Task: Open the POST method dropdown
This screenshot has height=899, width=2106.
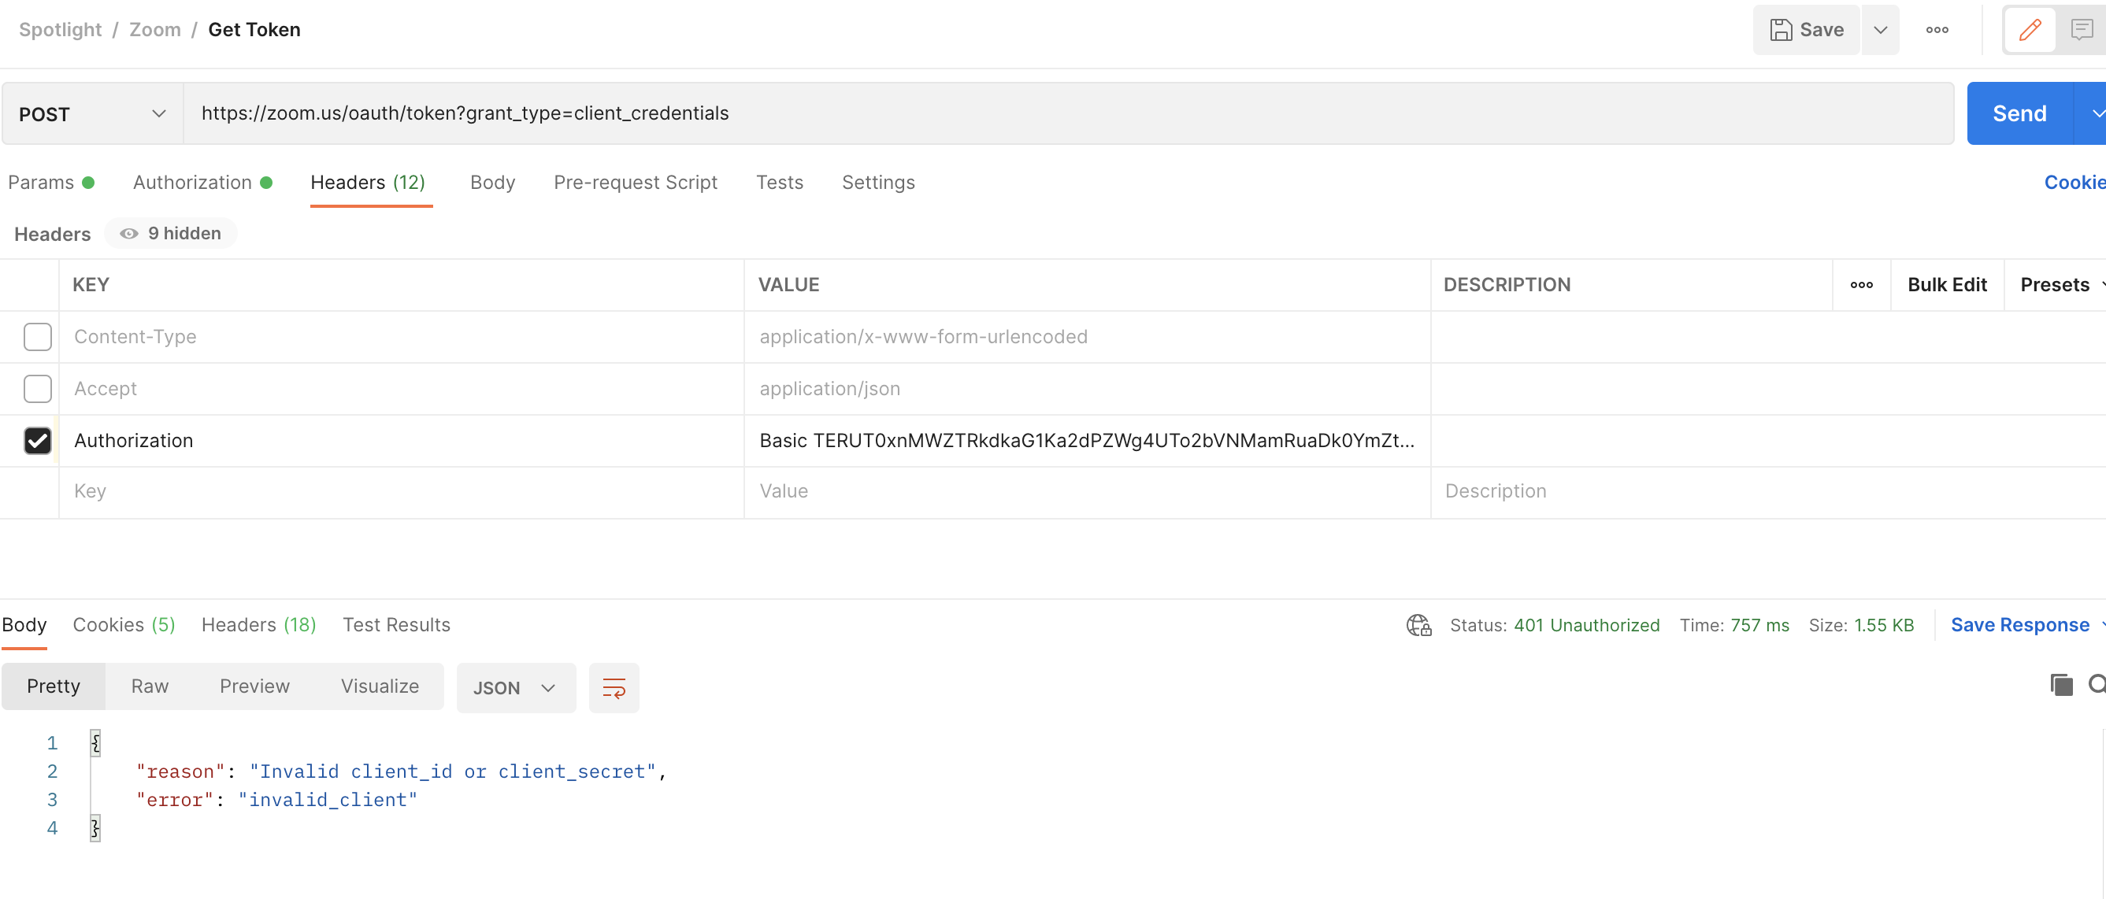Action: (x=92, y=114)
